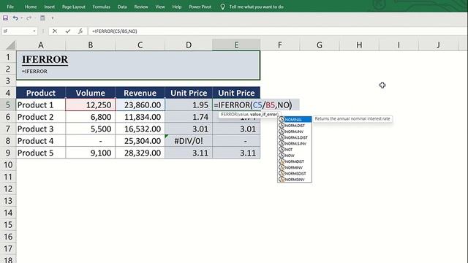Click cell with value 25,304.00
468x263 pixels.
(x=140, y=141)
